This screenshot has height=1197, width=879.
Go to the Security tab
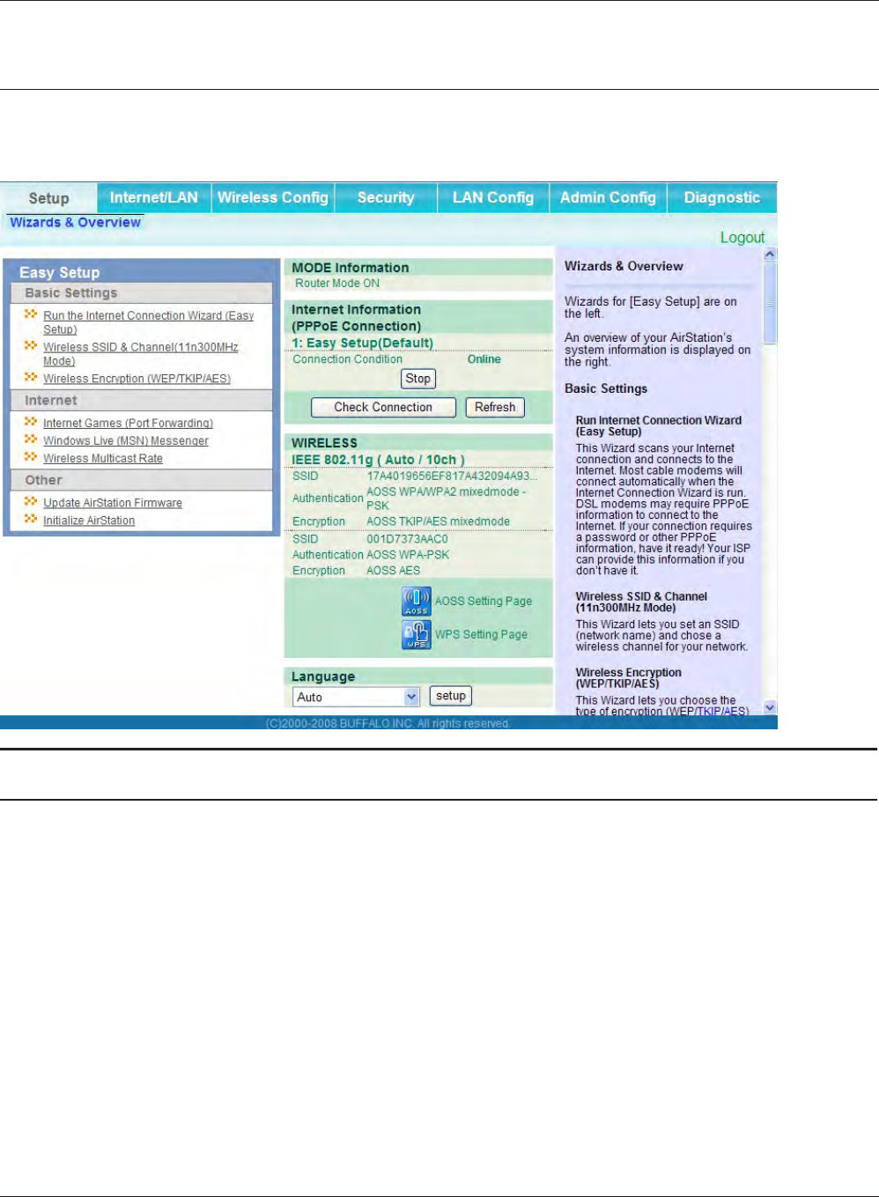pos(386,197)
